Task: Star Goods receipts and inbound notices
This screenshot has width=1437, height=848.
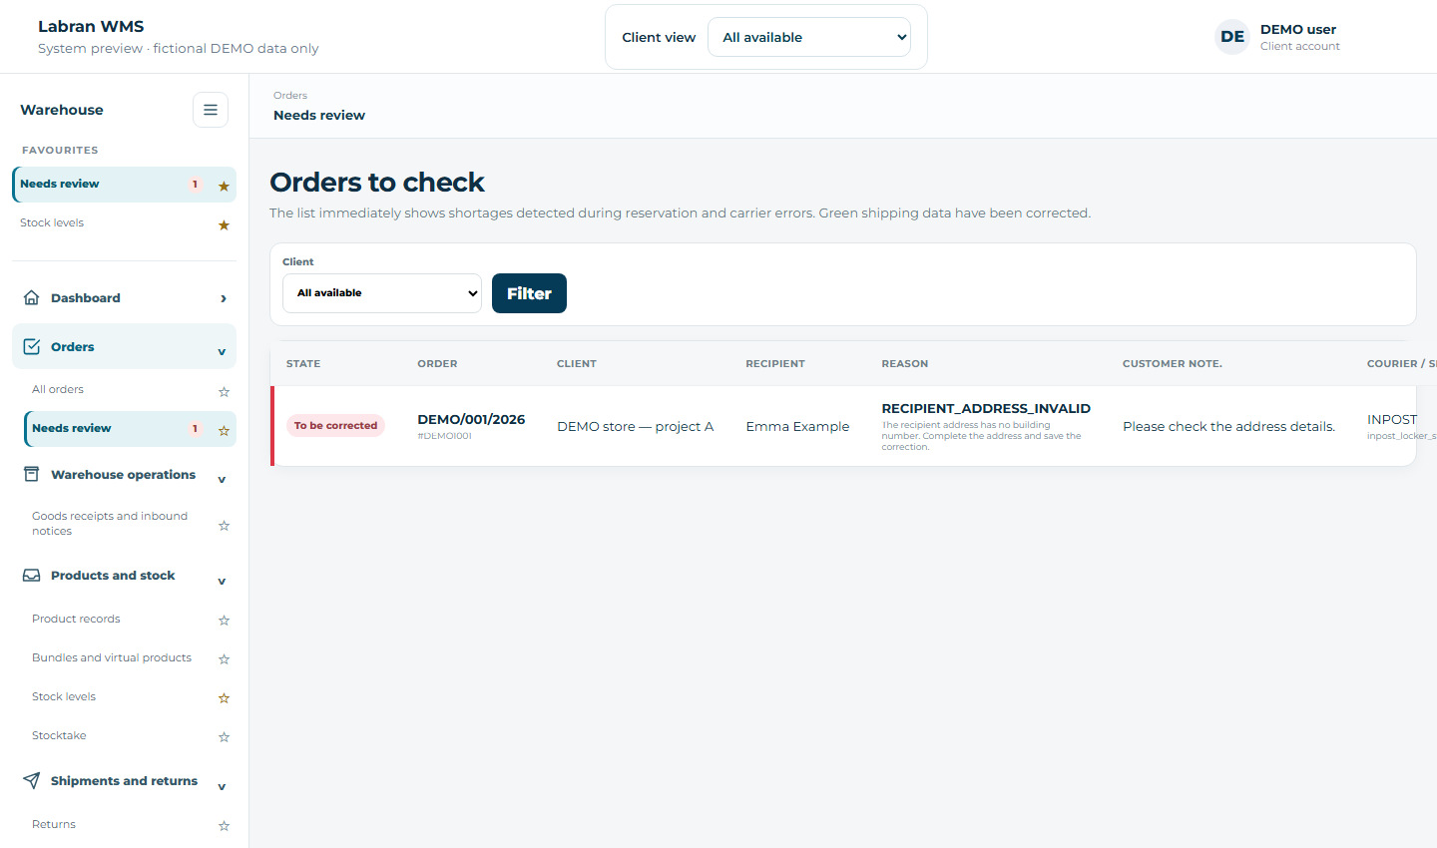Action: point(224,525)
